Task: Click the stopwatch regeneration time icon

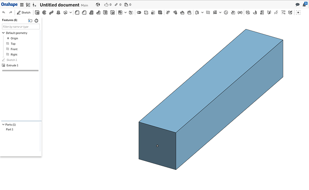Action: tap(36, 21)
